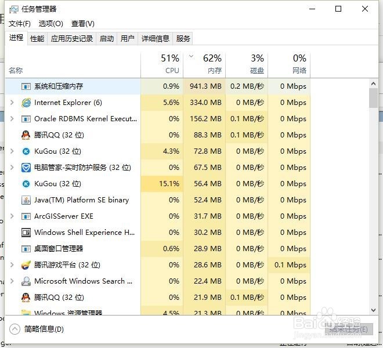Click the 腾讯QQ icon with 21.9 MB memory
This screenshot has height=348, width=383.
(x=26, y=297)
